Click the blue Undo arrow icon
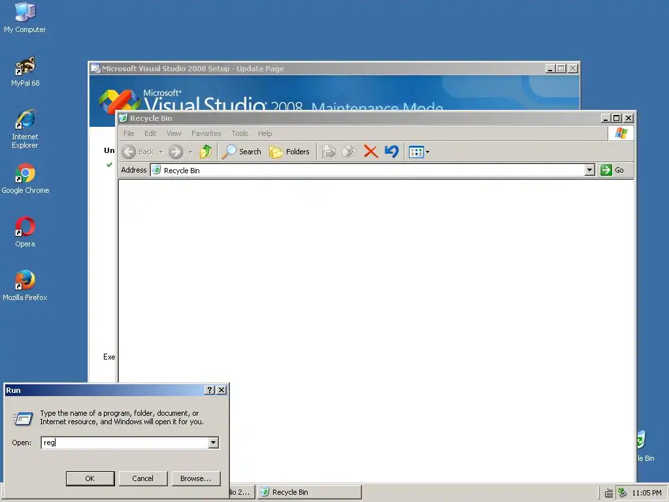Viewport: 669px width, 502px height. click(391, 152)
